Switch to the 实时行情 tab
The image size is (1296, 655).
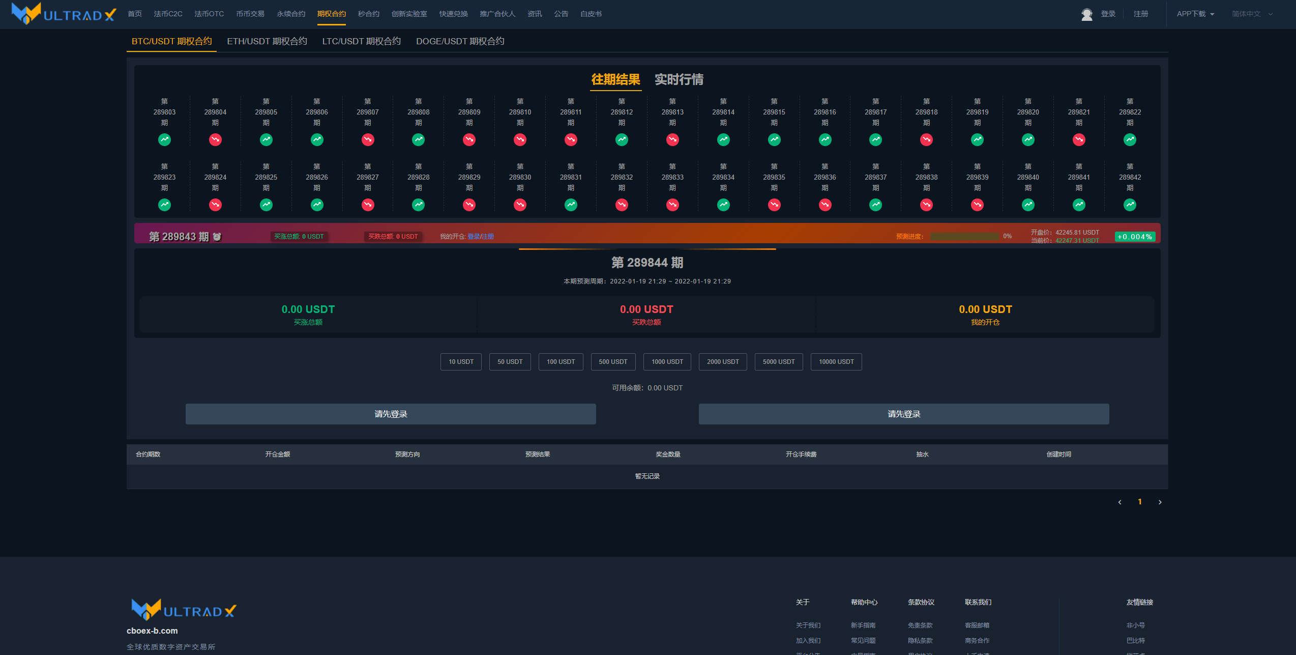tap(679, 79)
